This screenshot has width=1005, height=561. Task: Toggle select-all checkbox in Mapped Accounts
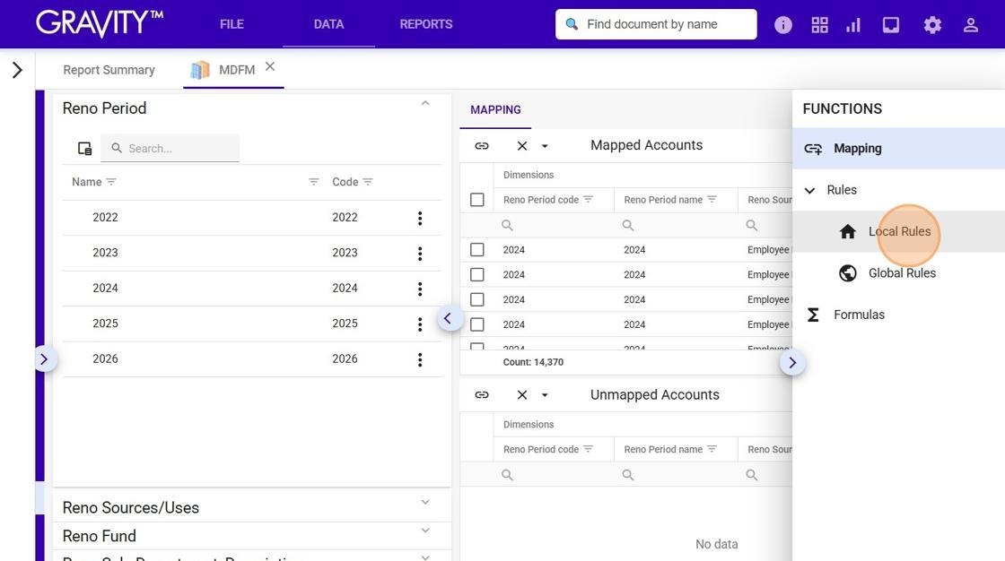tap(476, 200)
